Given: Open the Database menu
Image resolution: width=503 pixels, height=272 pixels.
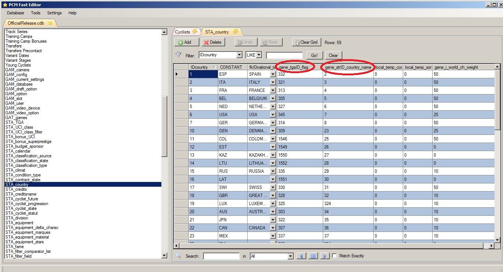Looking at the screenshot, I should 15,13.
